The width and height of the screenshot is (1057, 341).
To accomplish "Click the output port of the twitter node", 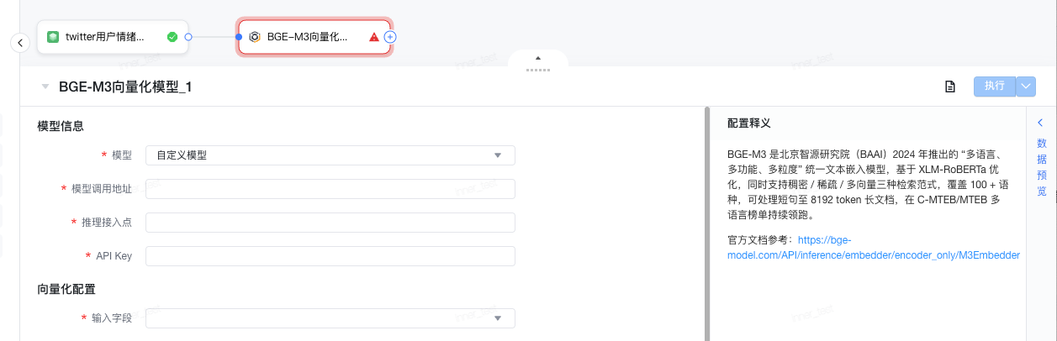I will click(188, 37).
